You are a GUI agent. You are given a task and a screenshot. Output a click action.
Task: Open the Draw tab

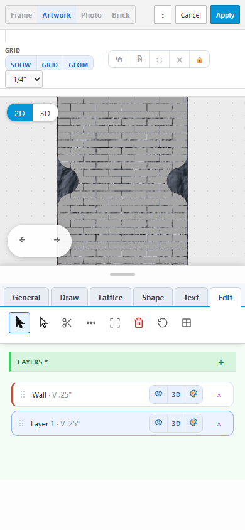[x=69, y=298]
